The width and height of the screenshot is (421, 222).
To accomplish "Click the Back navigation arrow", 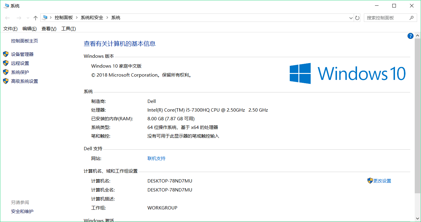I will [7, 18].
